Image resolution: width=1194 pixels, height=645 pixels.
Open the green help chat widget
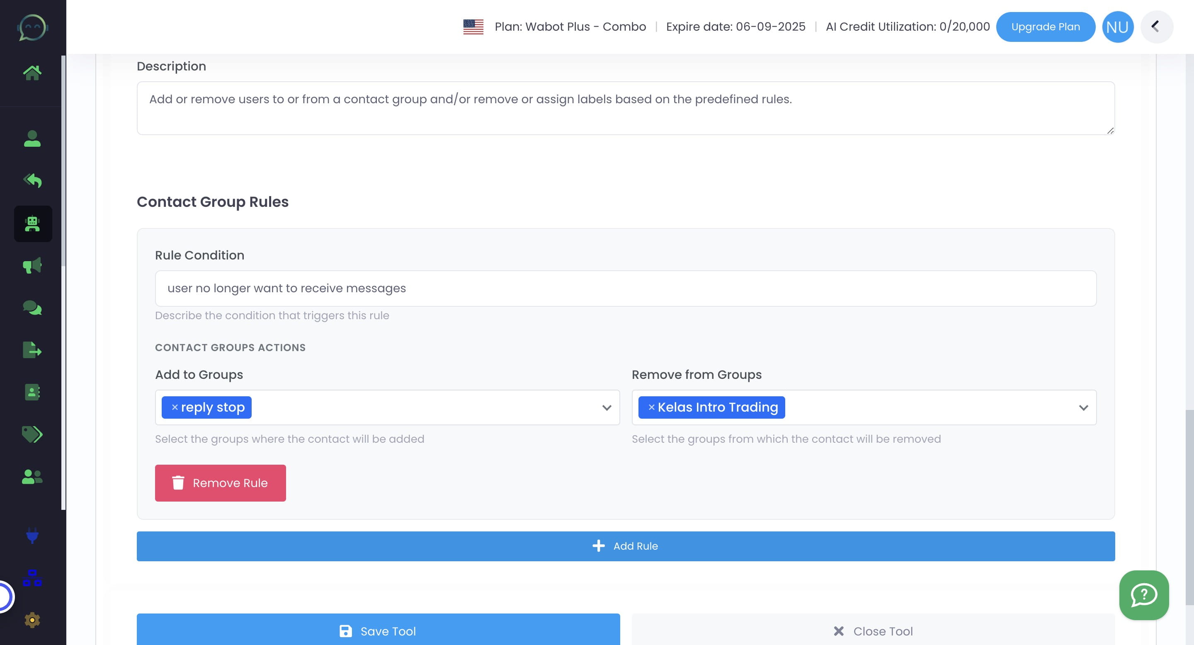[1143, 595]
